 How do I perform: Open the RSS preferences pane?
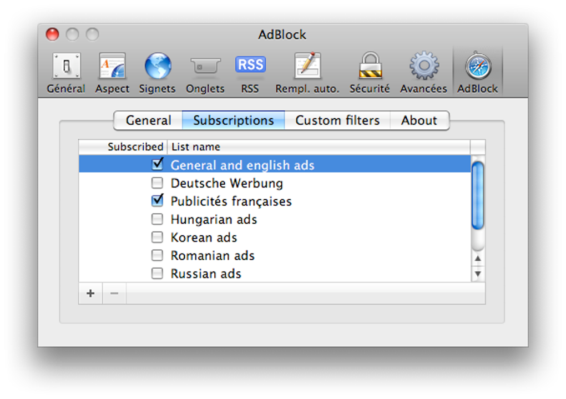(x=250, y=73)
